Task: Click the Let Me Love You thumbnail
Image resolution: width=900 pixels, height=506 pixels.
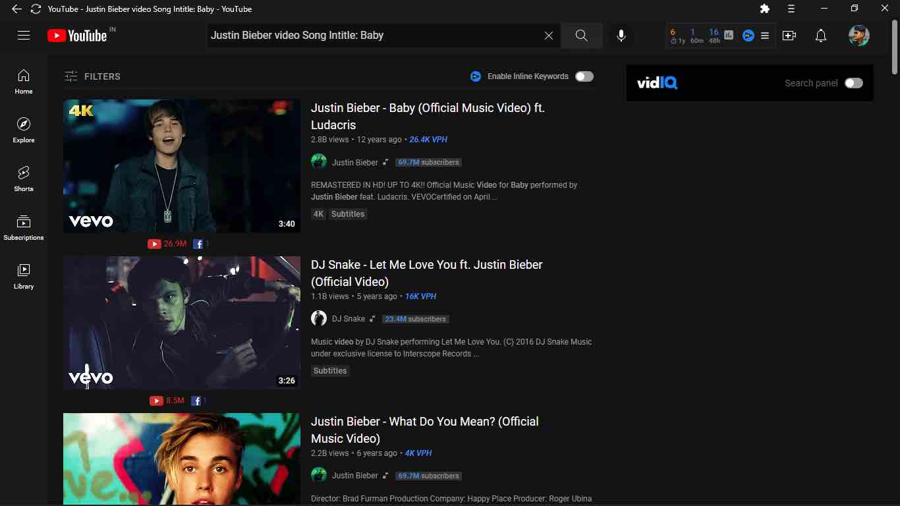Action: click(182, 323)
